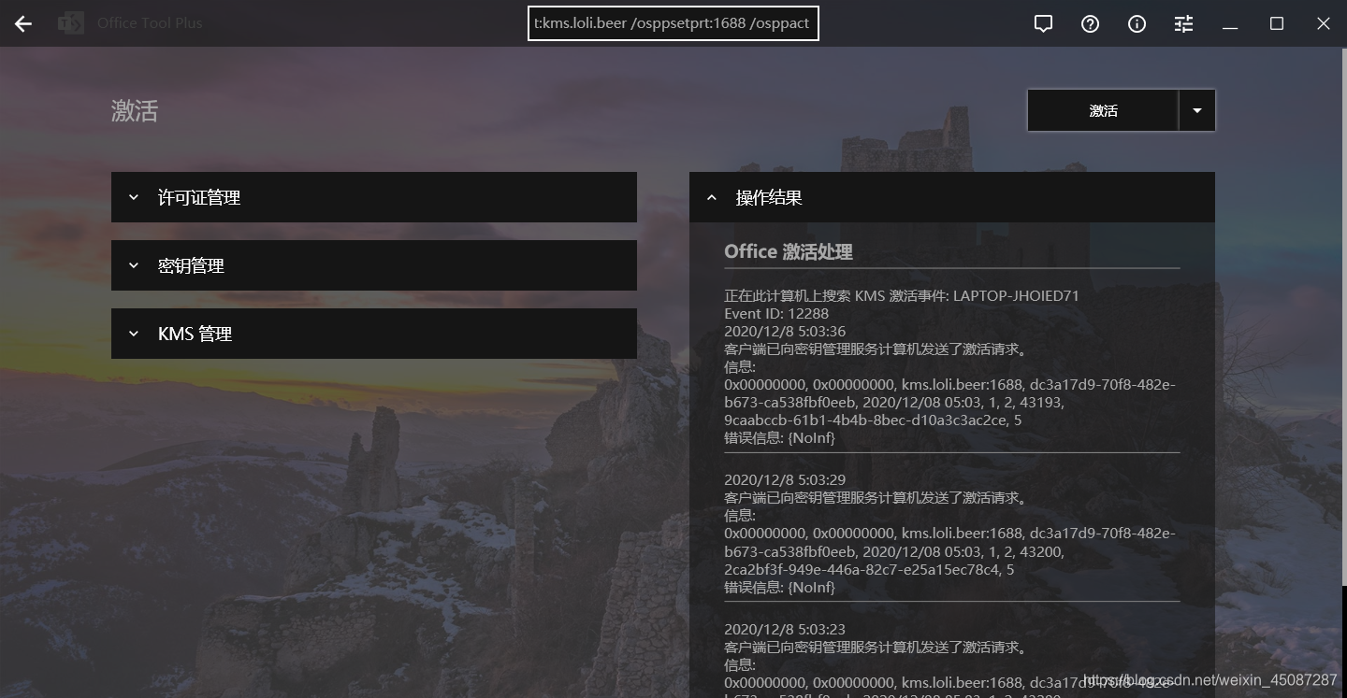This screenshot has height=698, width=1347.
Task: Select the timestamp 2020/12/8 5:03:23
Action: (x=785, y=629)
